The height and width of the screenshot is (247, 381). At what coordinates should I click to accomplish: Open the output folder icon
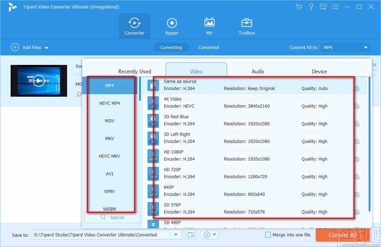click(x=191, y=235)
